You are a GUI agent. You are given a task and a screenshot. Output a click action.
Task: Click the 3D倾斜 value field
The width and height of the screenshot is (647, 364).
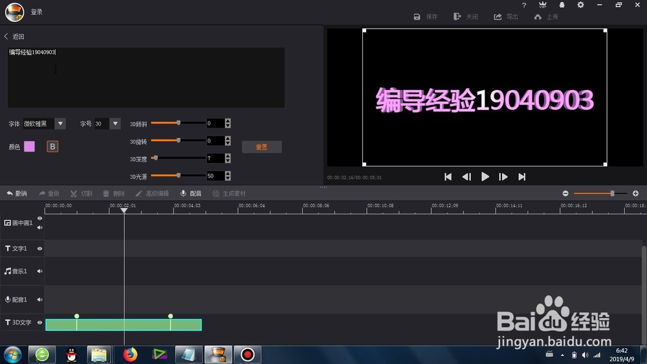(215, 123)
